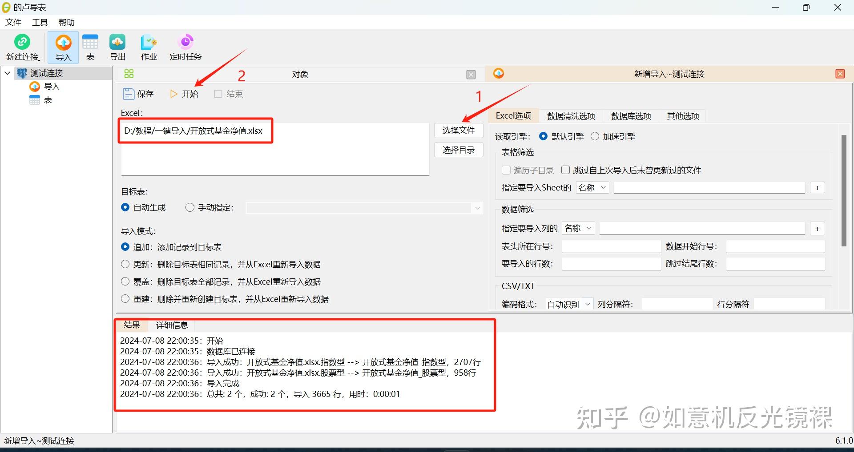
Task: Select the 加速引擎 radio button
Action: [595, 136]
